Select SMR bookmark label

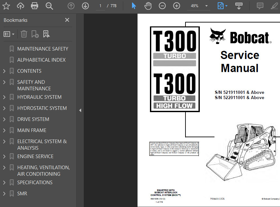pyautogui.click(x=22, y=193)
